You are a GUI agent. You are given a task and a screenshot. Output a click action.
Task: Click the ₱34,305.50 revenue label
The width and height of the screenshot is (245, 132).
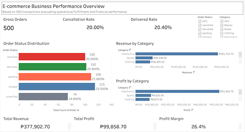point(158,62)
